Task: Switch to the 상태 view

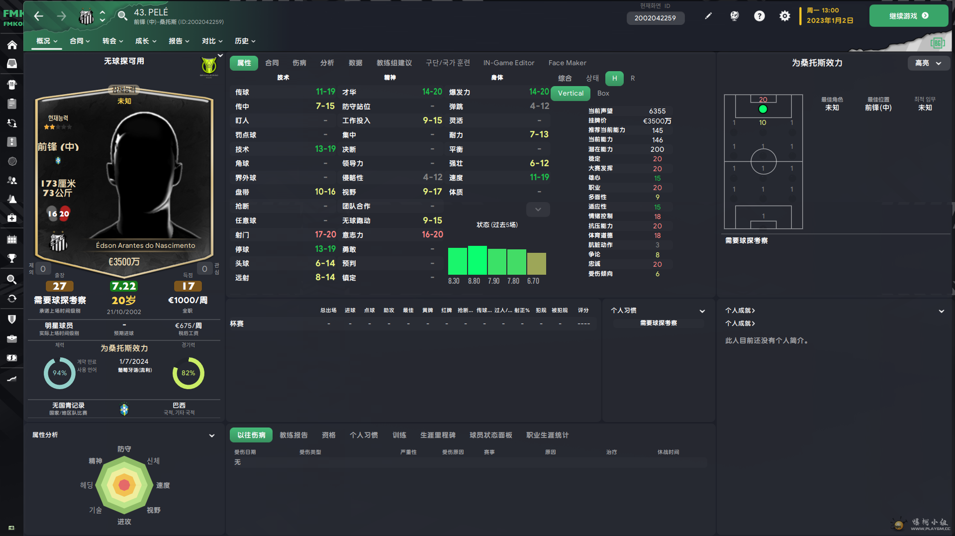Action: click(592, 78)
